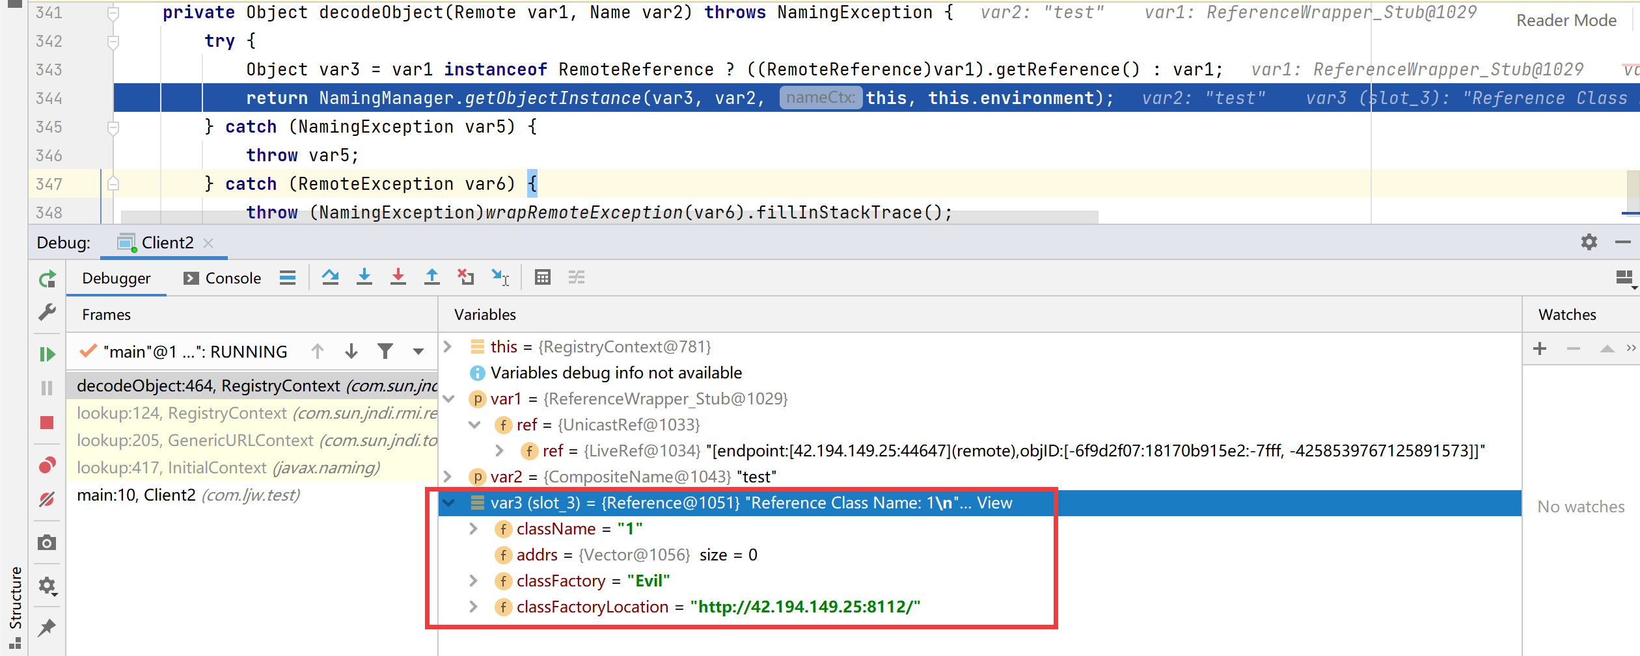
Task: Resume program with the green play icon
Action: 47,354
